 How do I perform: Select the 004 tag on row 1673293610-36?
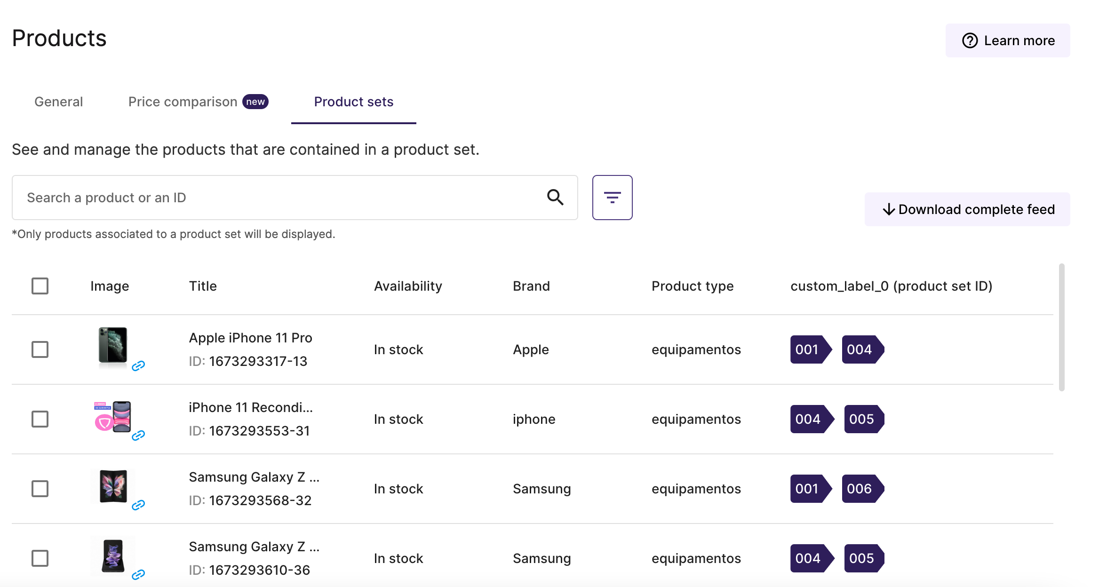point(812,558)
